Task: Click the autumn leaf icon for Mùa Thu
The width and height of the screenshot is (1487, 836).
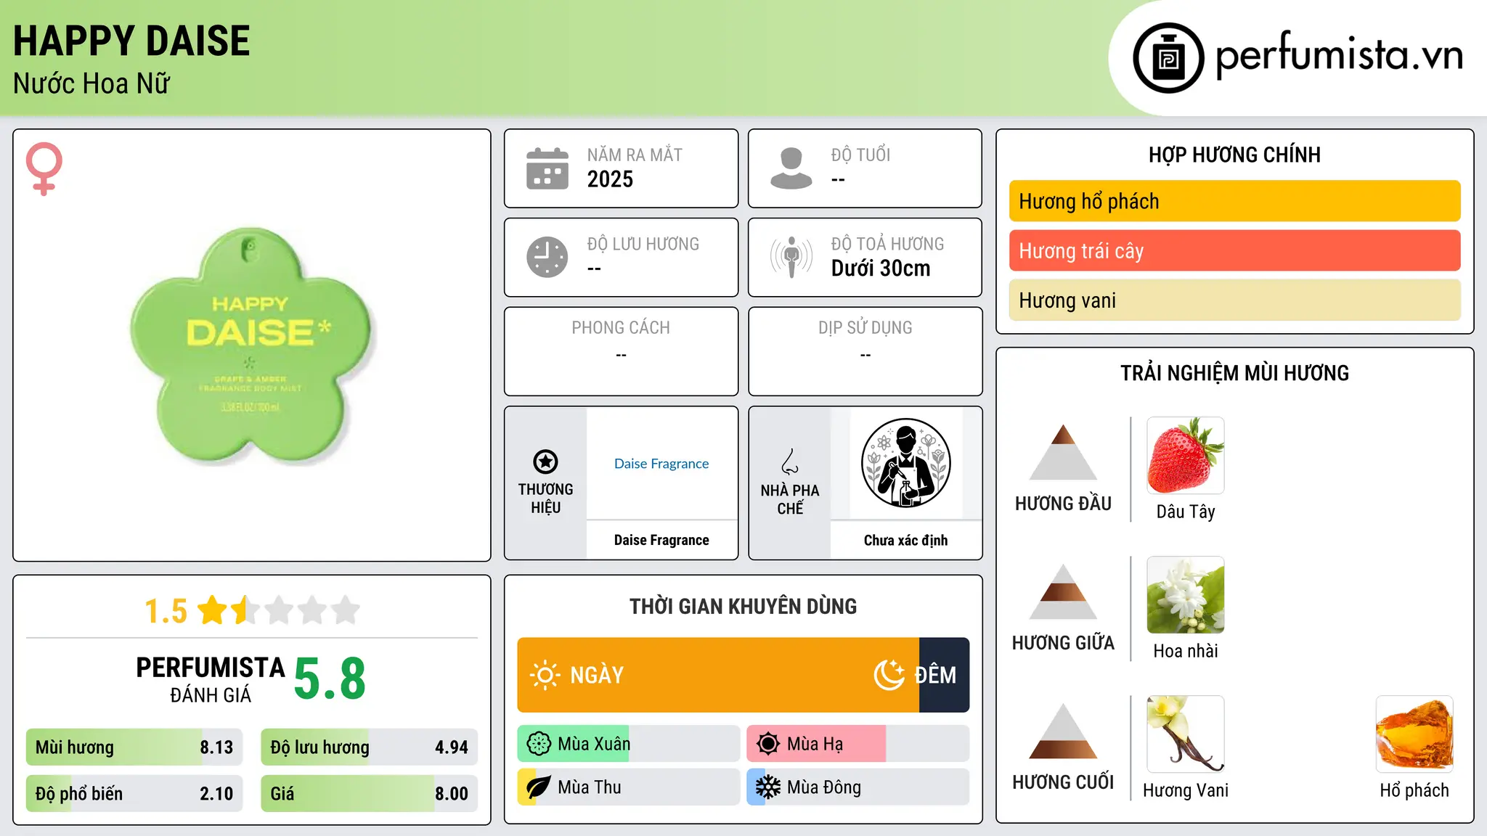Action: tap(539, 787)
